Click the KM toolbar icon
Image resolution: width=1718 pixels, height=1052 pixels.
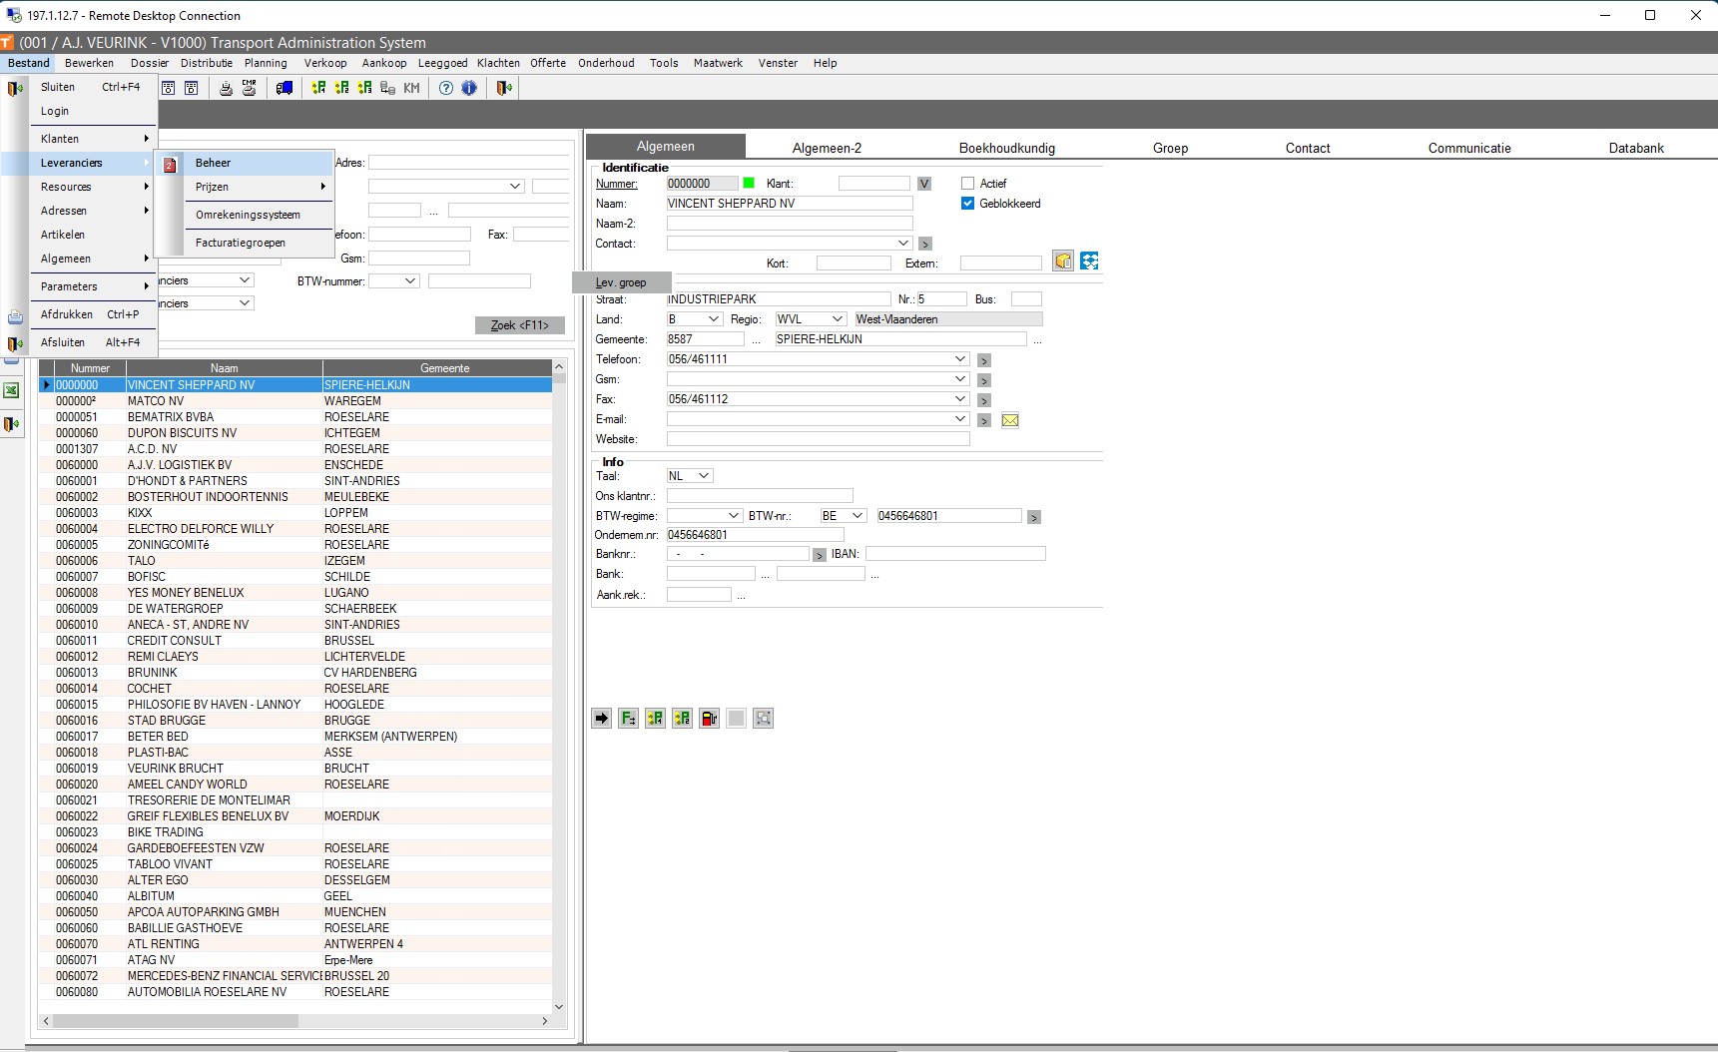pyautogui.click(x=411, y=88)
